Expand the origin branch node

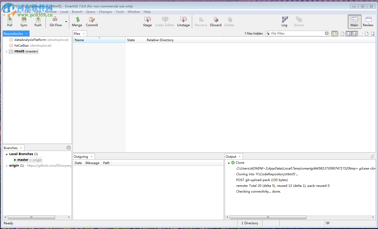pos(7,166)
